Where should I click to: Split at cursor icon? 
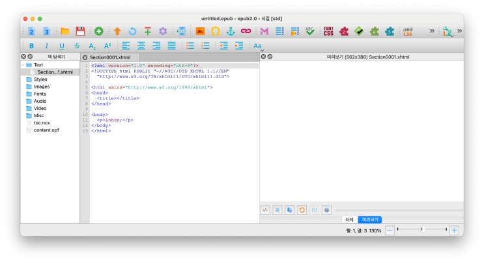(x=182, y=31)
